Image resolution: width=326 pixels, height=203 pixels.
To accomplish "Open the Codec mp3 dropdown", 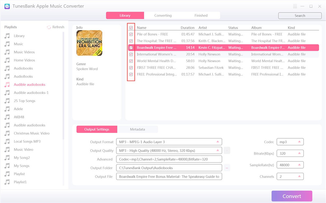I will (x=290, y=142).
